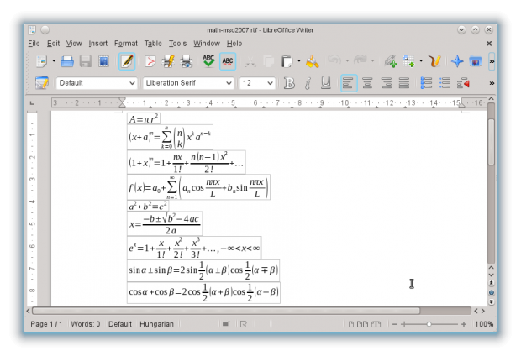Insert a Hyperlink with chain icon

(x=391, y=61)
